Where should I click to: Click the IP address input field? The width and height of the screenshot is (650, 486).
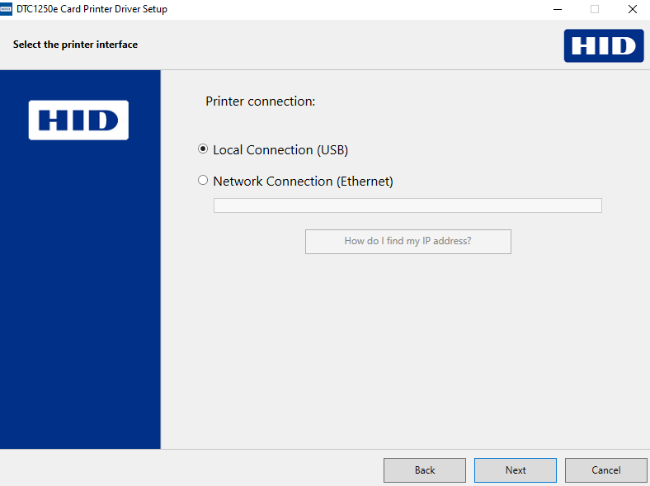(x=407, y=205)
